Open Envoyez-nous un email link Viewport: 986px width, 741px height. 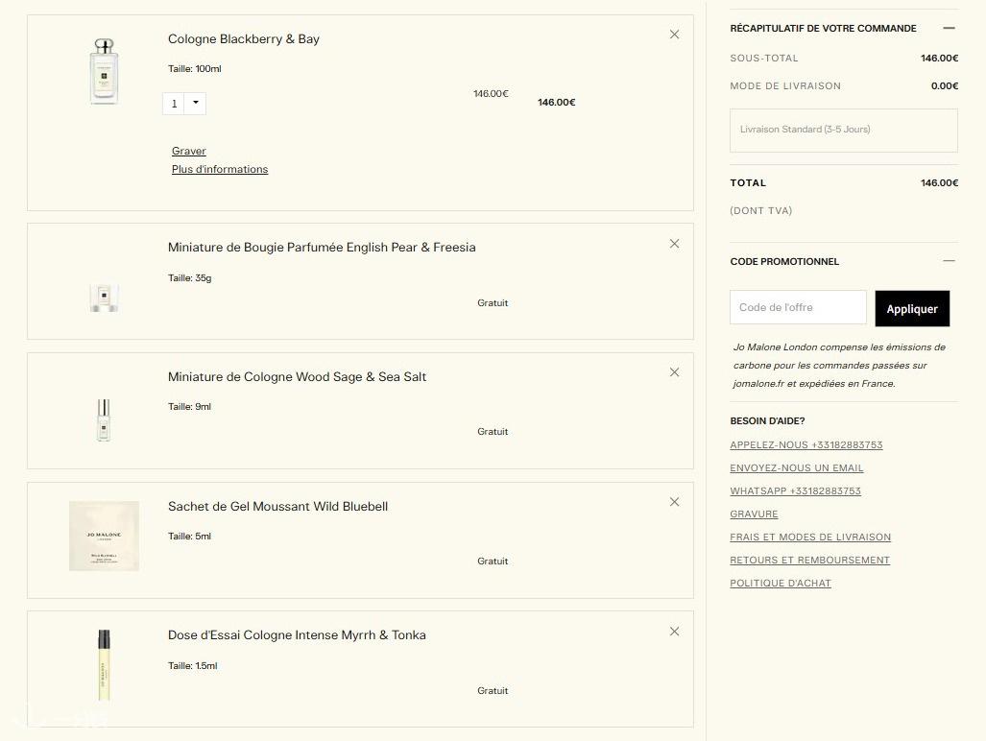[797, 468]
